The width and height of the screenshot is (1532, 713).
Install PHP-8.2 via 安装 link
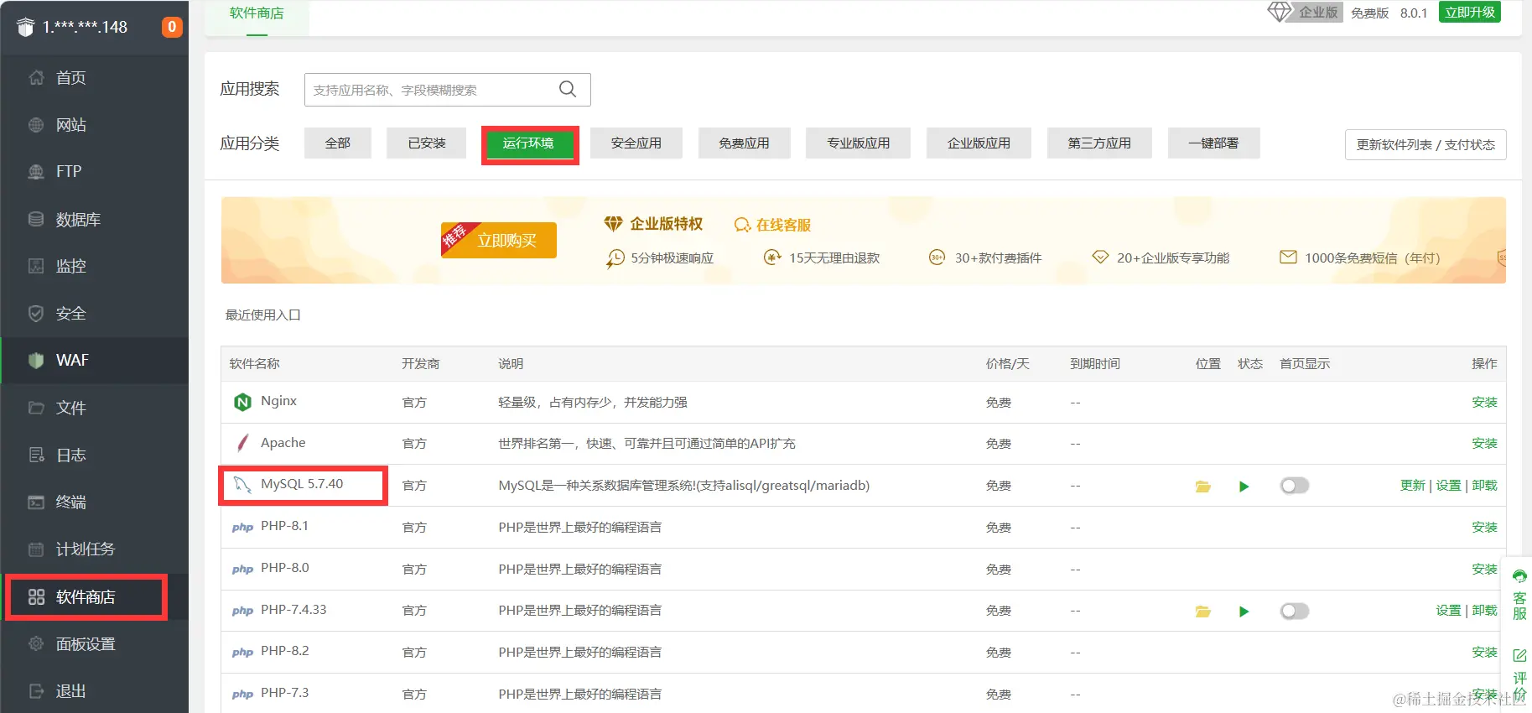[1484, 653]
